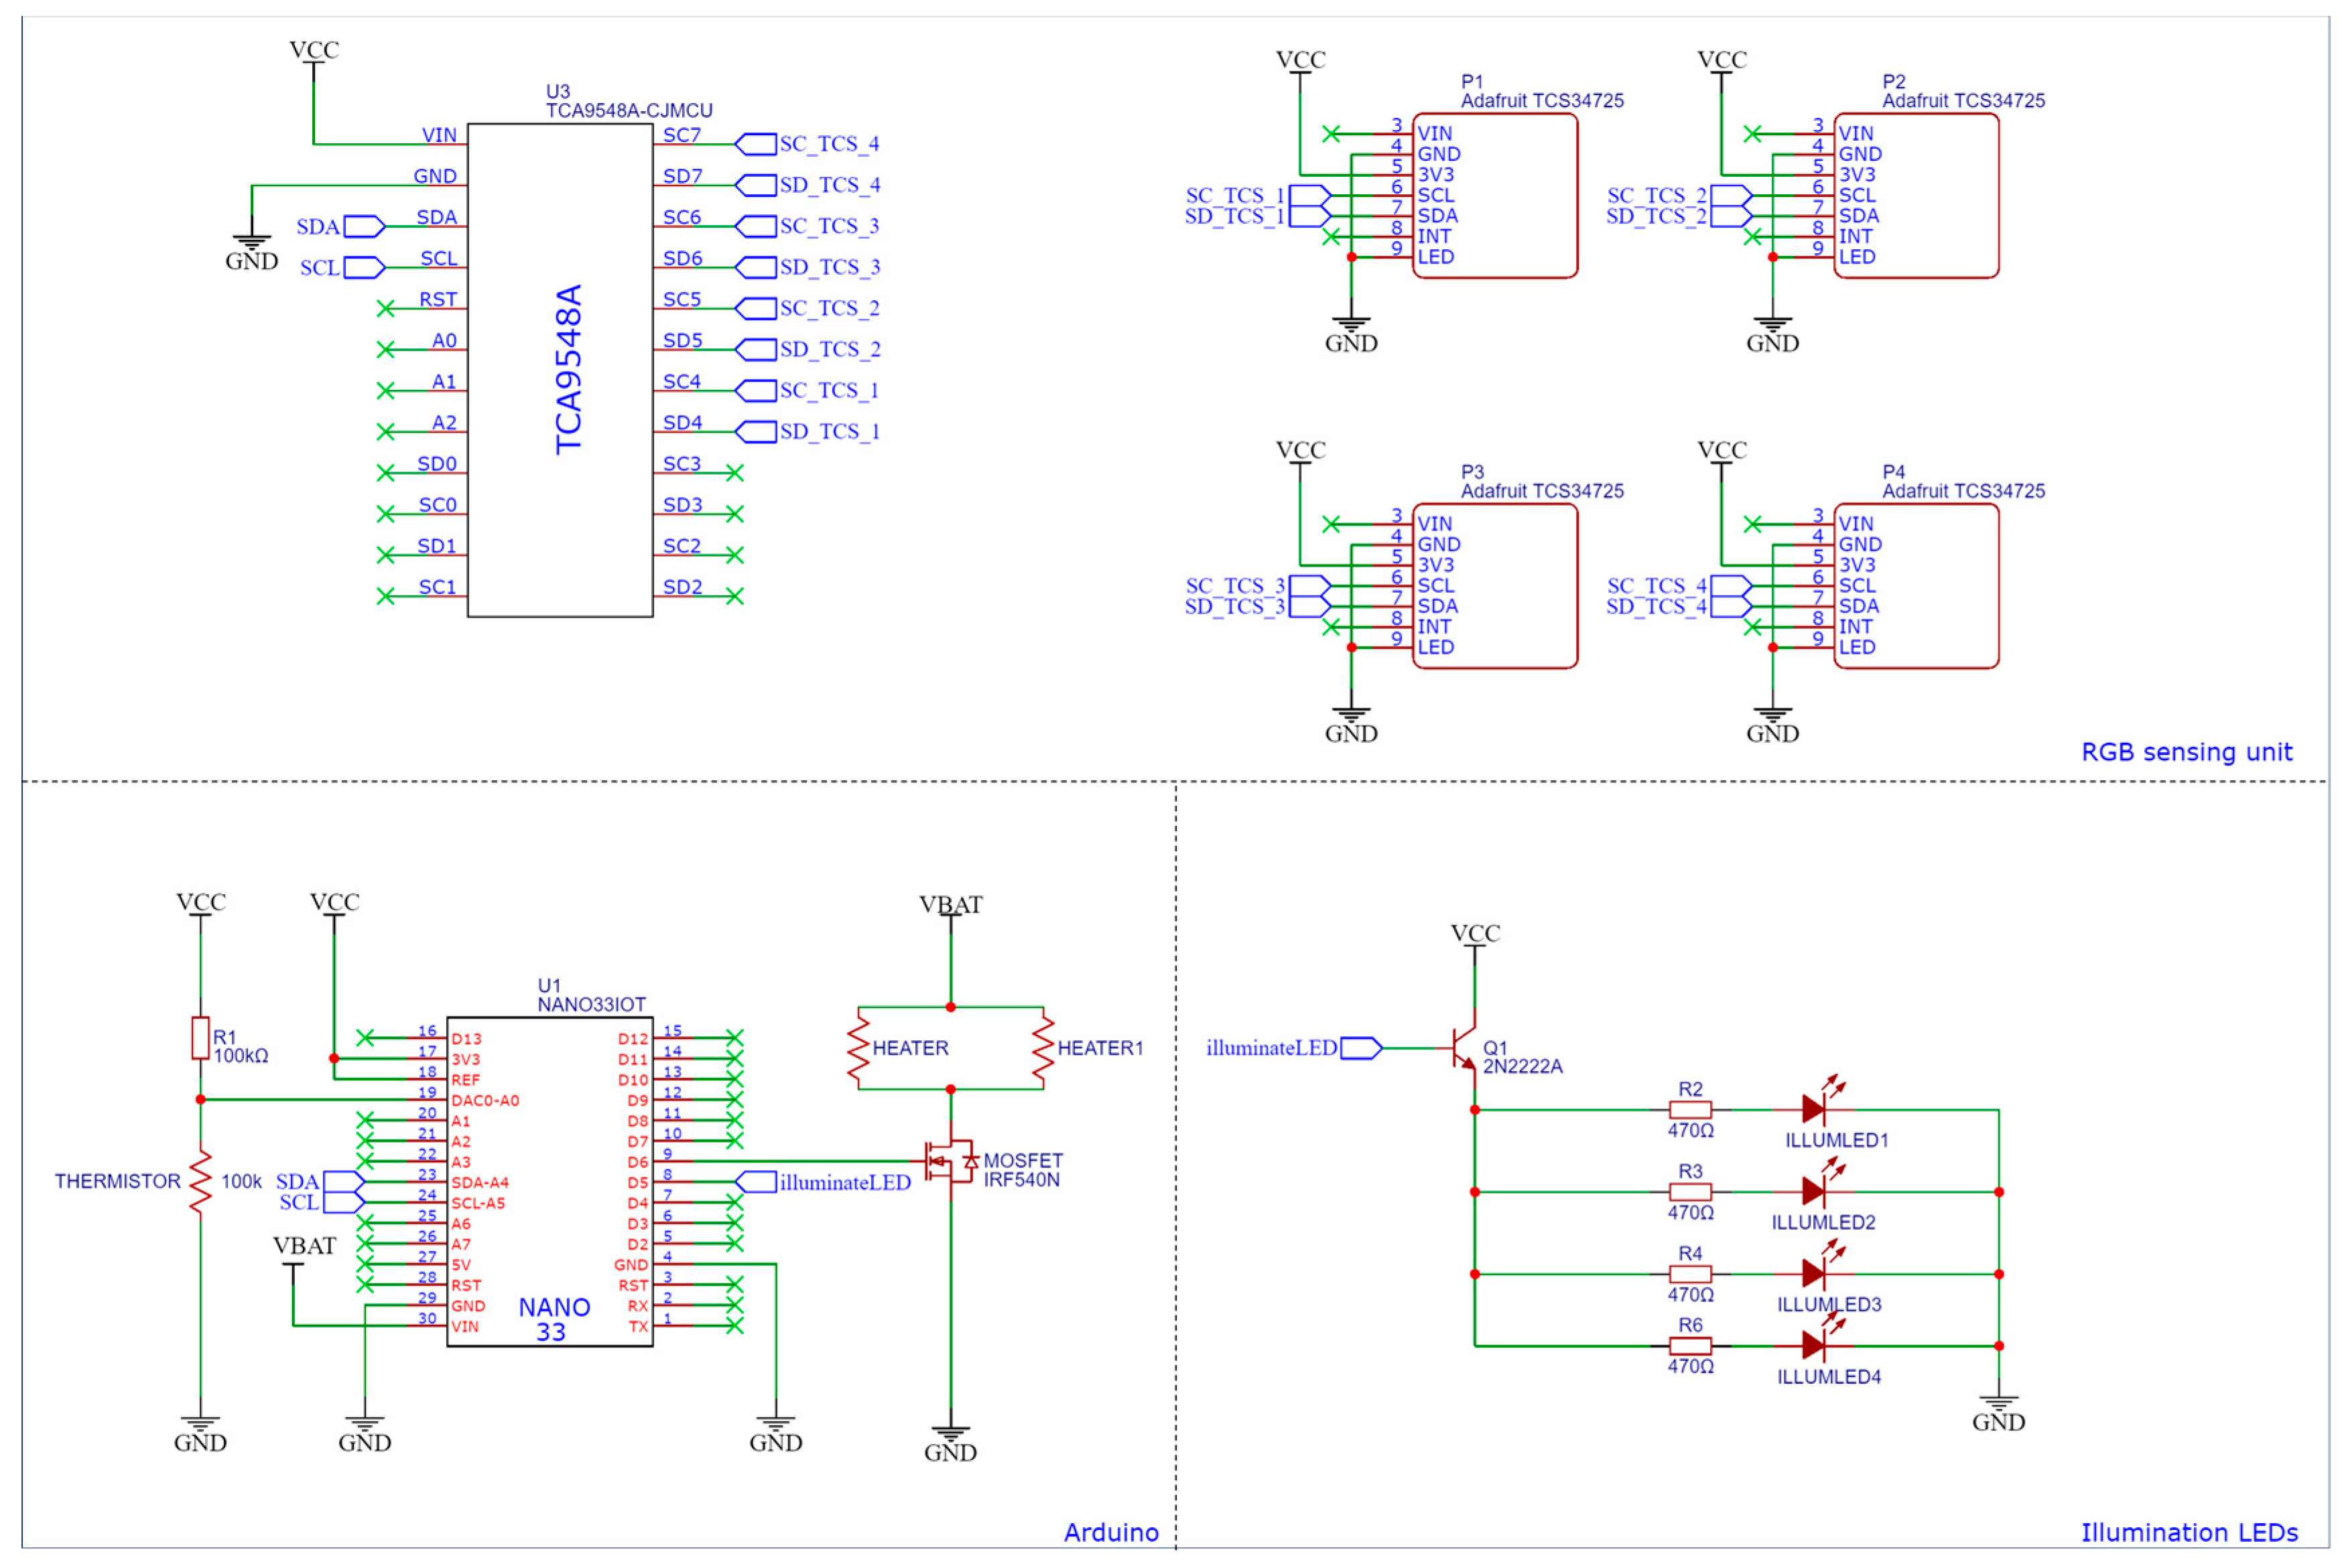Select the R1 100kΩ resistor
The height and width of the screenshot is (1568, 2342).
point(201,1038)
